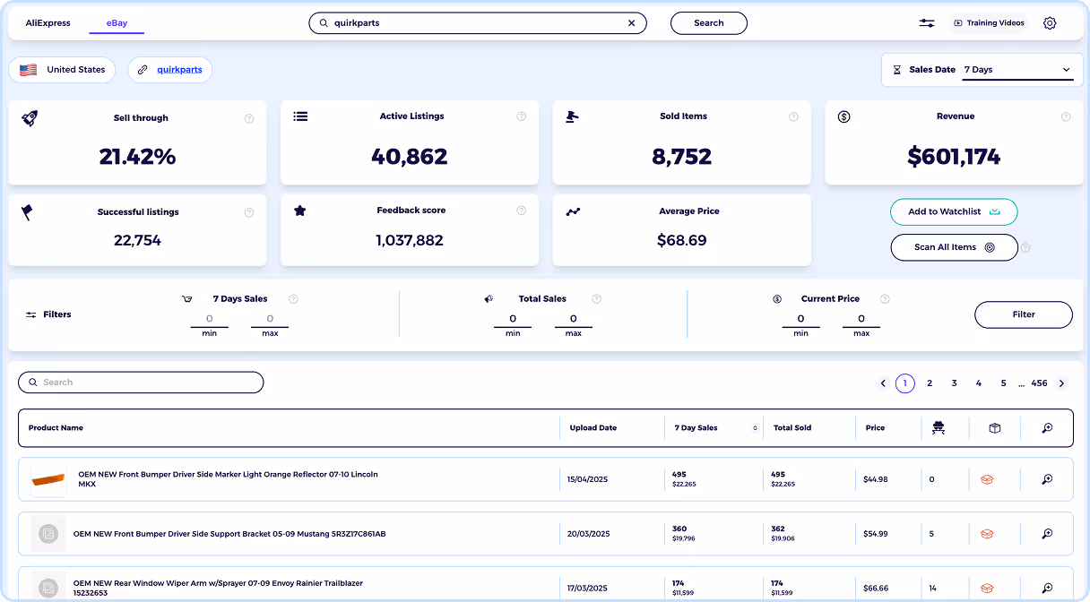Go to page 4

(x=979, y=383)
